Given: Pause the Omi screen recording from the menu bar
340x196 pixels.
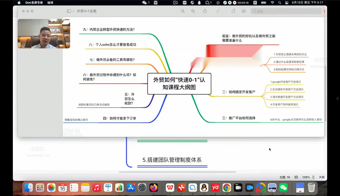Looking at the screenshot, I should pyautogui.click(x=230, y=3).
